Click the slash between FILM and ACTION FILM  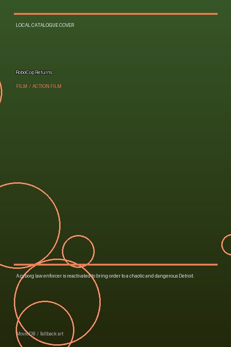[x=30, y=87]
